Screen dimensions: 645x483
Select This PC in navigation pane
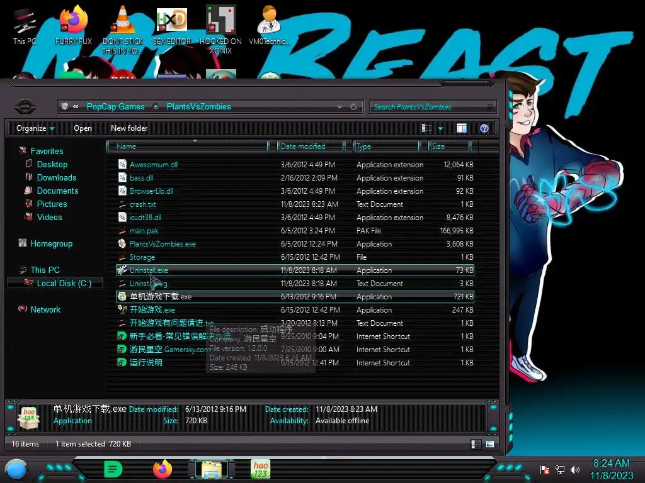[x=45, y=270]
